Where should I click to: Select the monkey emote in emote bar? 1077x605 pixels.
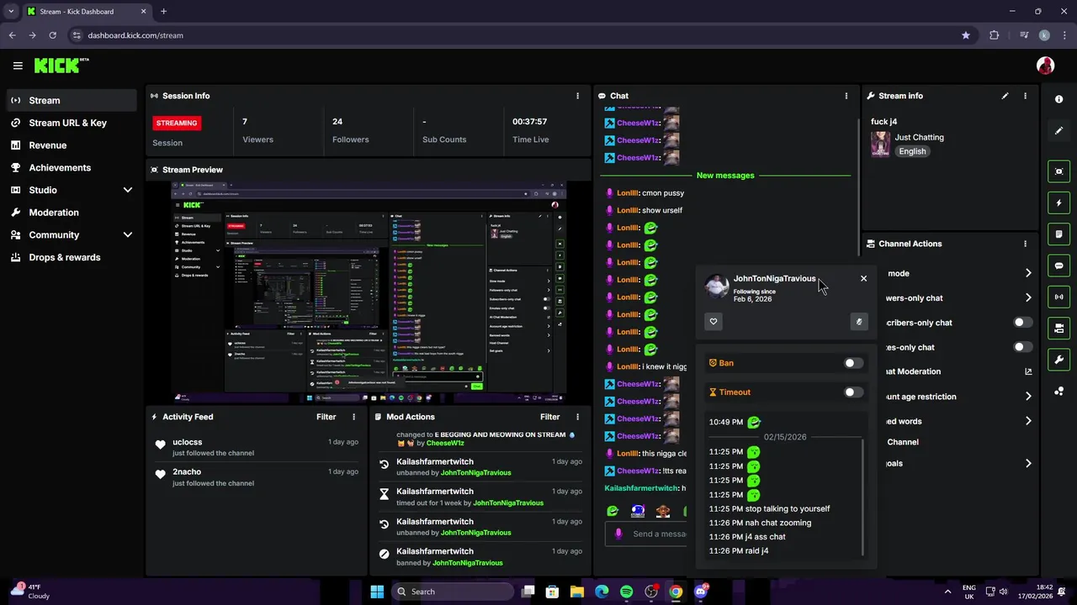pos(663,511)
